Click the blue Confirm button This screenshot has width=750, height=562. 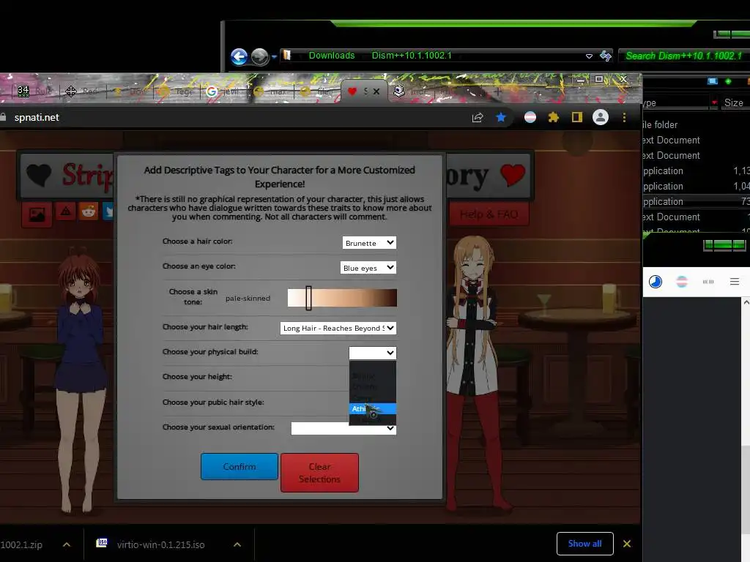(240, 466)
